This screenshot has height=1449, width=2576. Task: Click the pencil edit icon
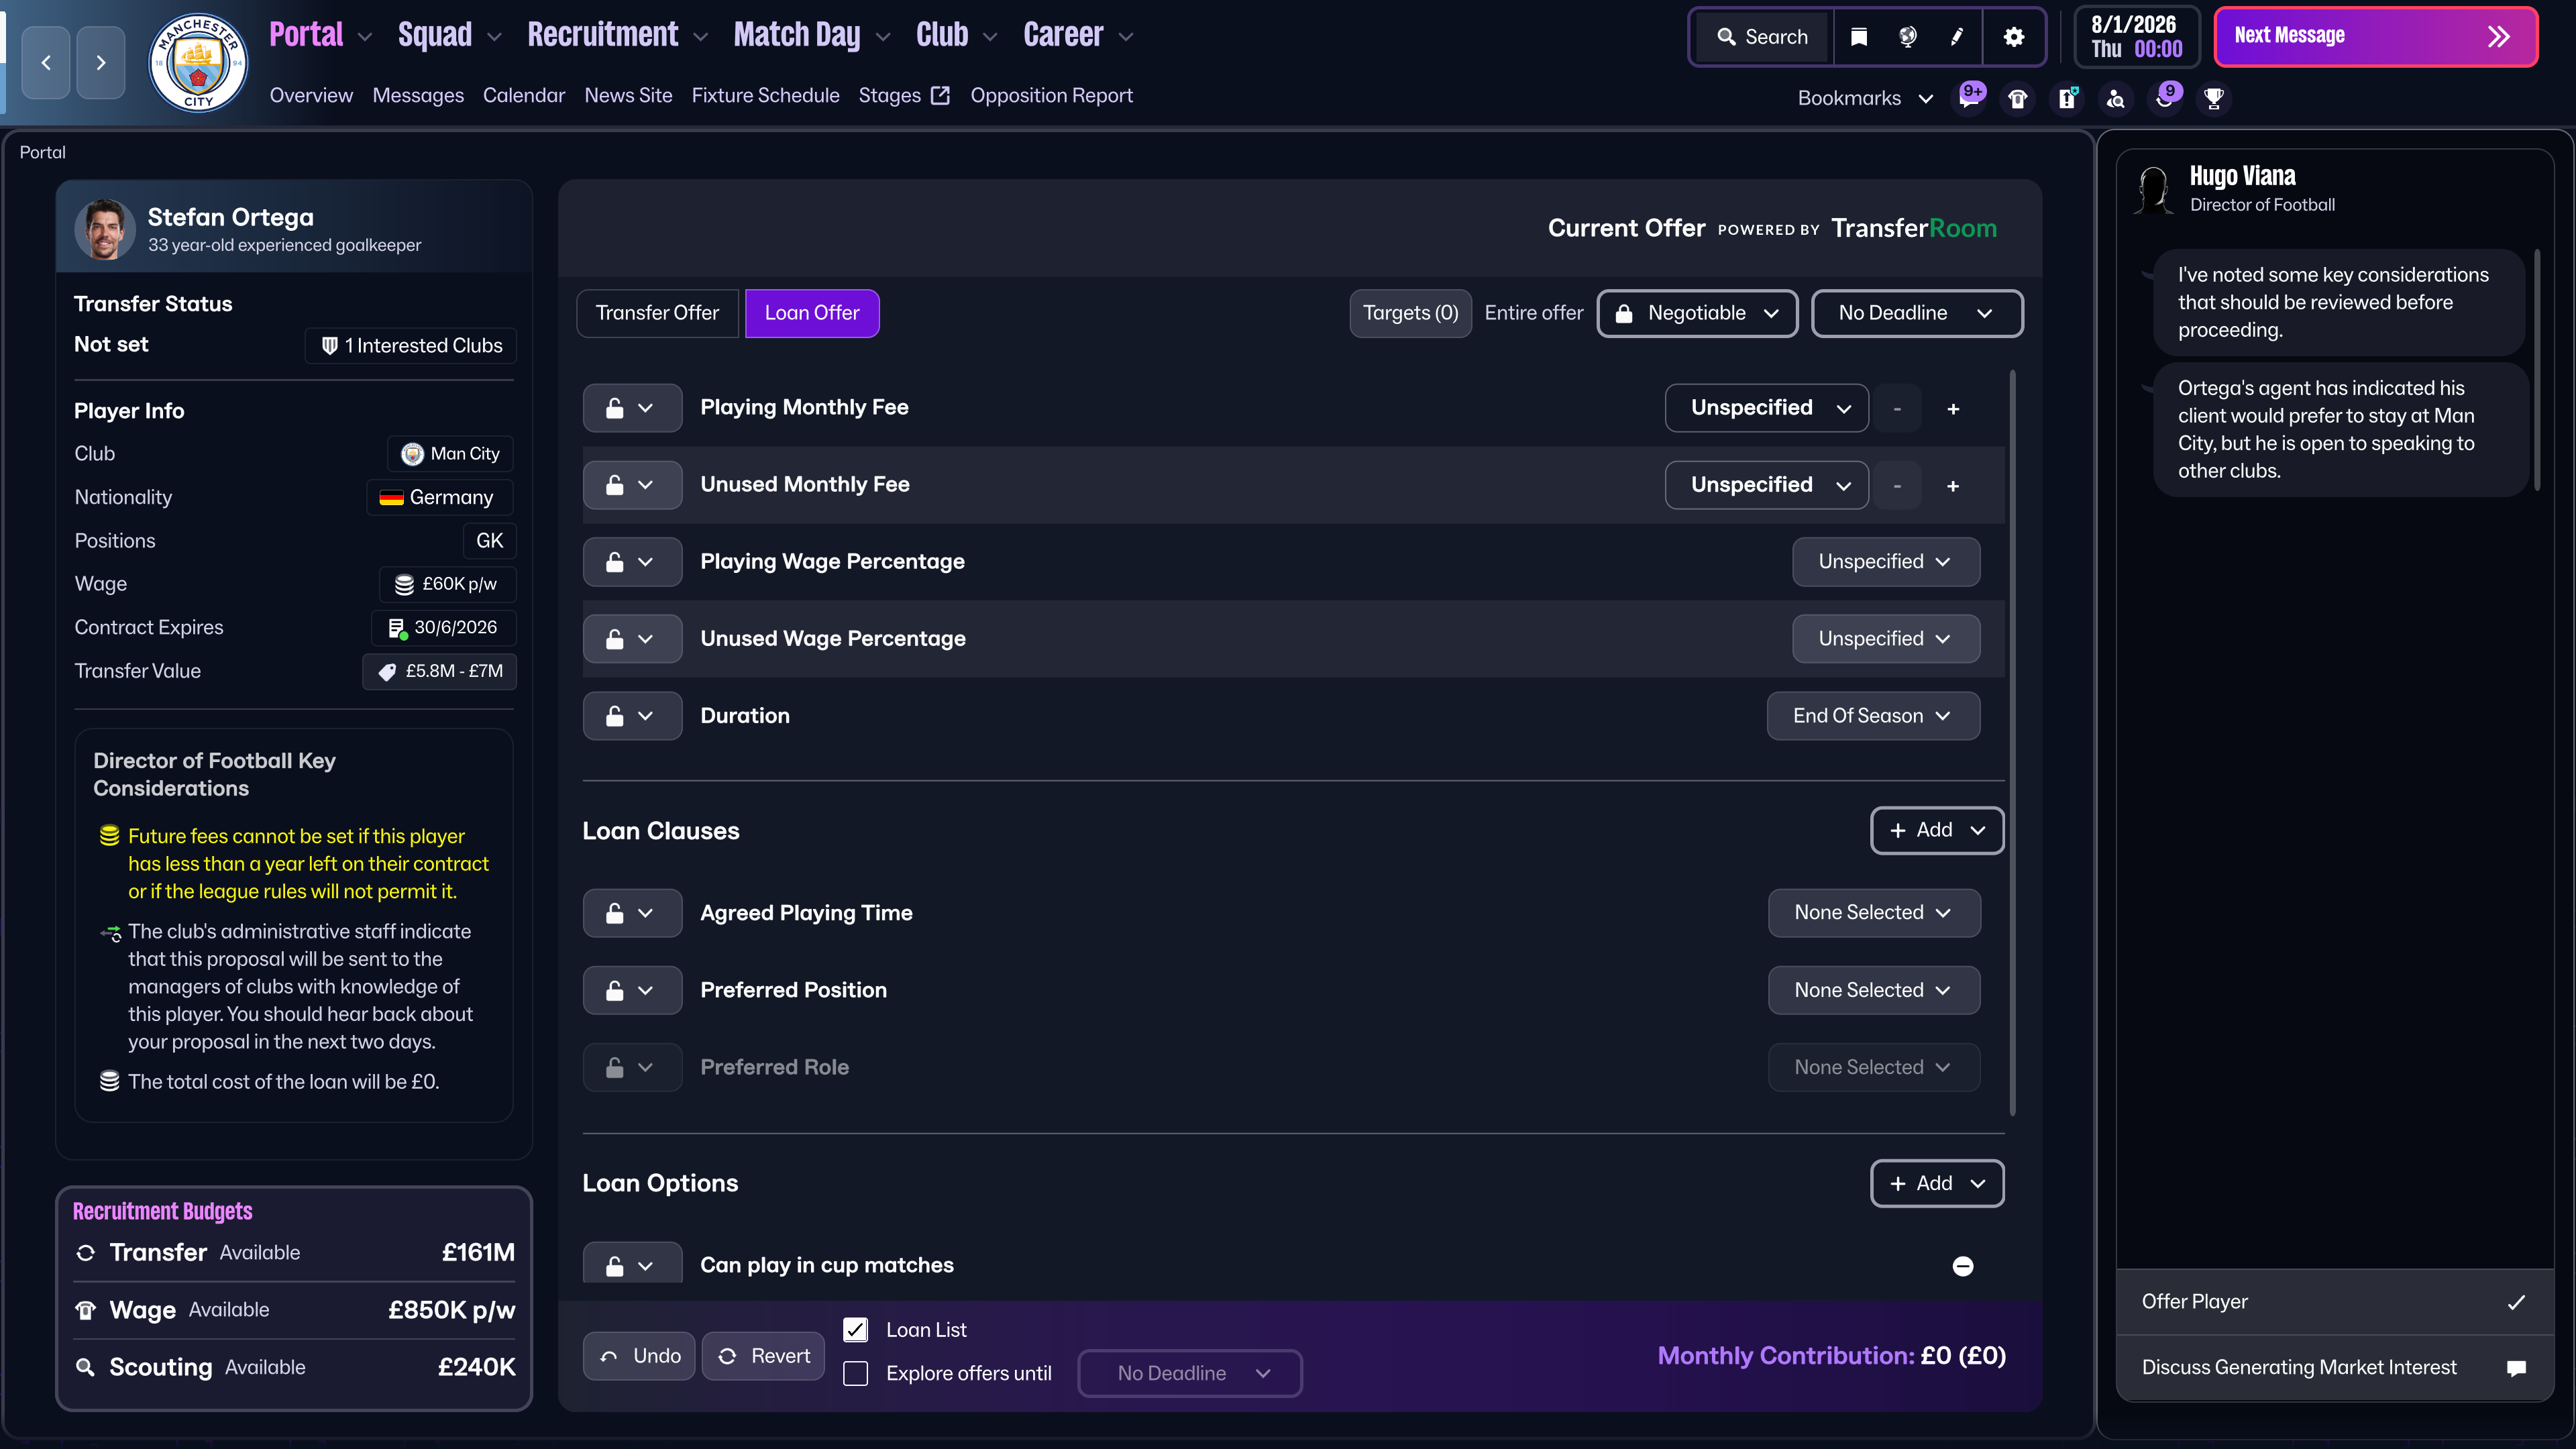pos(1956,37)
